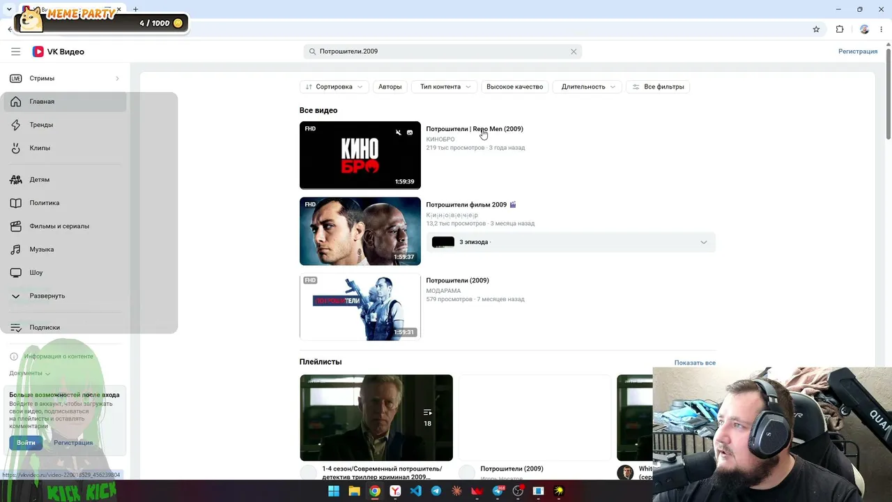Switch to Google Chrome on the taskbar

375,492
